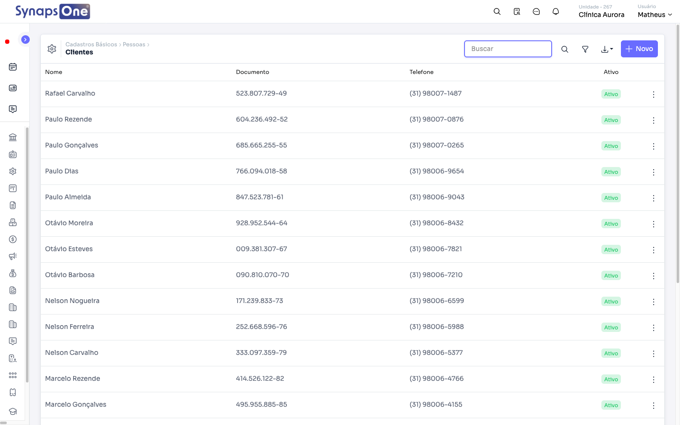Select the Paulo Dias name cell
Image resolution: width=680 pixels, height=425 pixels.
click(x=62, y=171)
